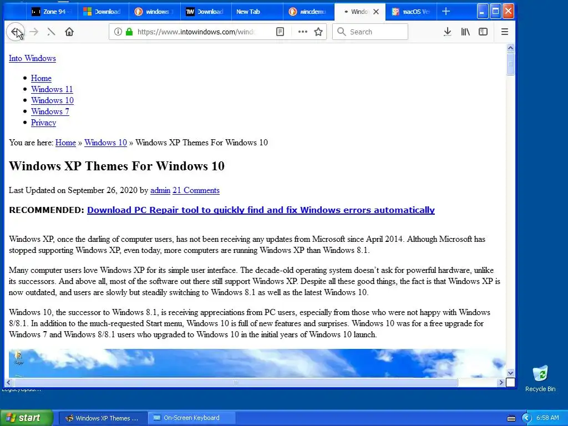
Task: Stop loading the page
Action: (51, 32)
